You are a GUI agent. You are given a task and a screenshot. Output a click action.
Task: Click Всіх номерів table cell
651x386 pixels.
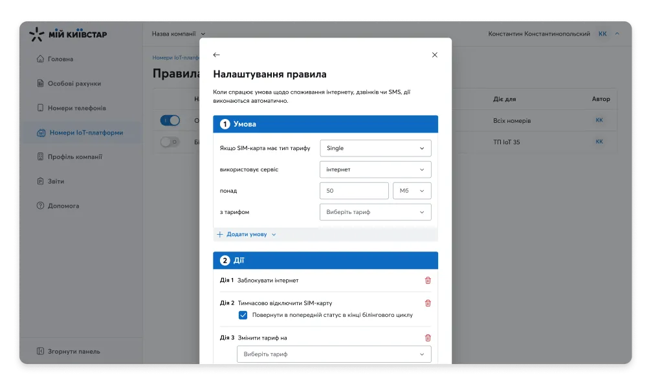pos(512,121)
